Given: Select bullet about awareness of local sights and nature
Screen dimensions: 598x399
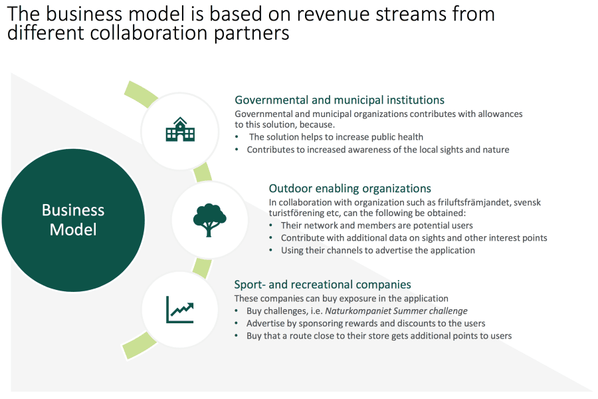Looking at the screenshot, I should tap(378, 150).
